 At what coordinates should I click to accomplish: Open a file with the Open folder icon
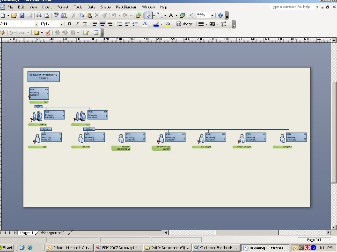15,15
